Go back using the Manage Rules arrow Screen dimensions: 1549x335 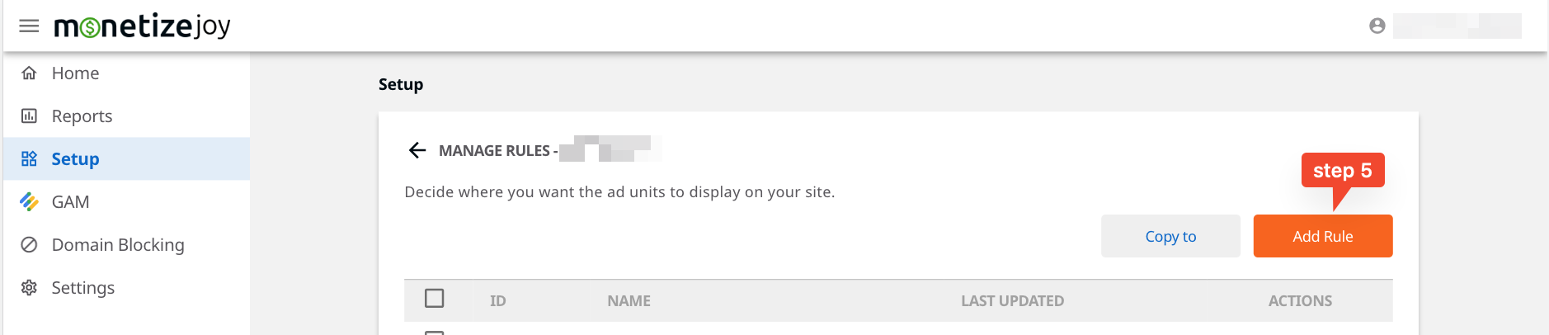point(417,150)
